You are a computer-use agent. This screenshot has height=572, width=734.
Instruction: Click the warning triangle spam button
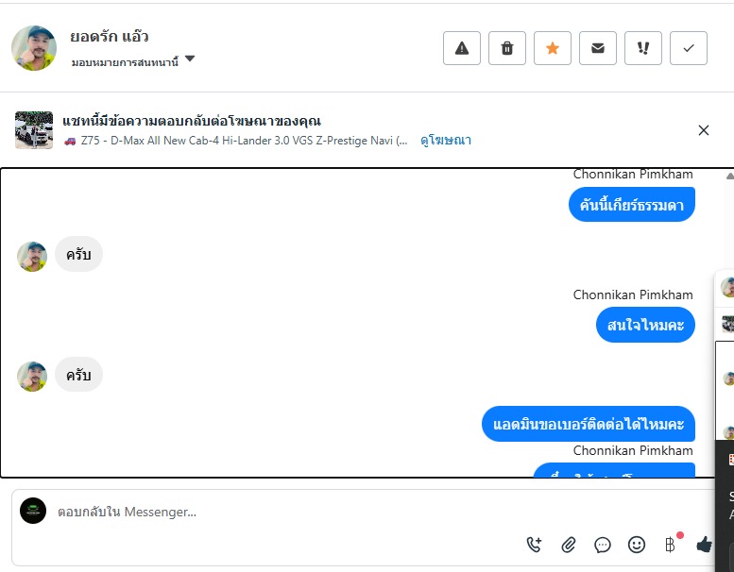pyautogui.click(x=462, y=48)
